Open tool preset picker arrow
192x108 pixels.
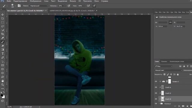[x=7, y=6]
